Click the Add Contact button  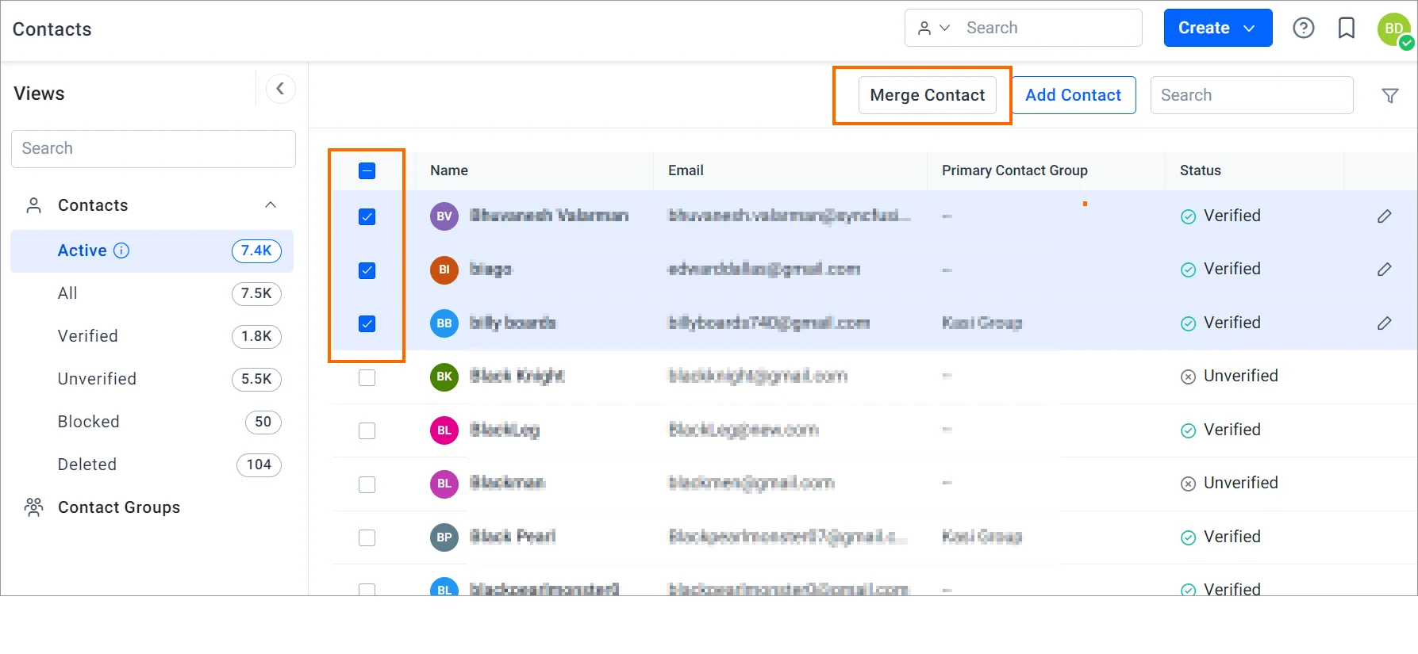pyautogui.click(x=1073, y=95)
